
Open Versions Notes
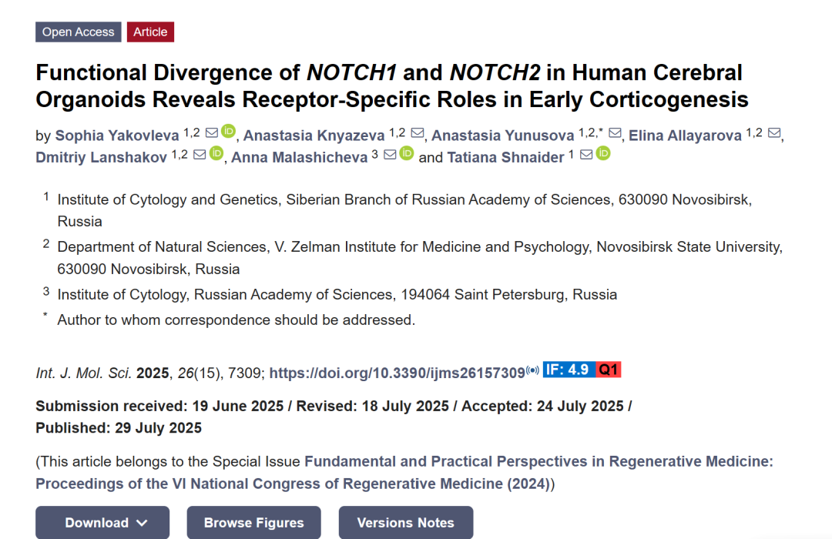point(405,523)
